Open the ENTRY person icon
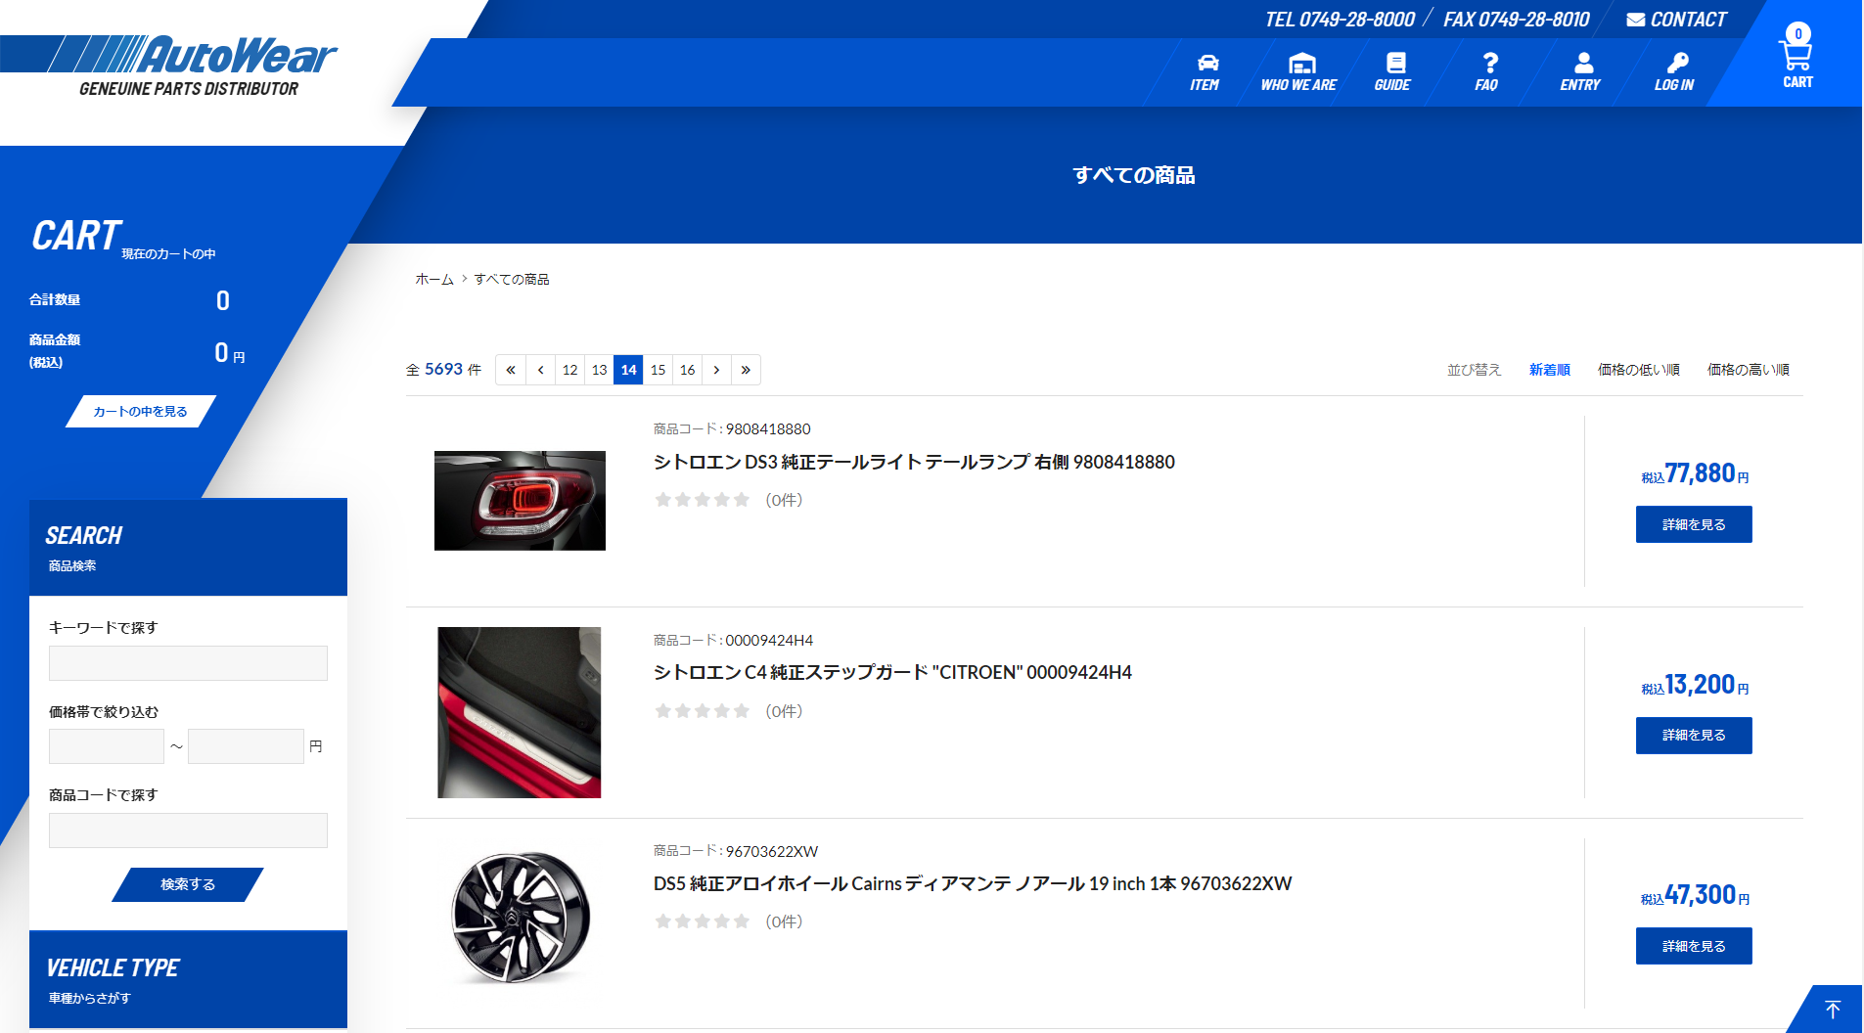The height and width of the screenshot is (1033, 1864). [x=1580, y=72]
